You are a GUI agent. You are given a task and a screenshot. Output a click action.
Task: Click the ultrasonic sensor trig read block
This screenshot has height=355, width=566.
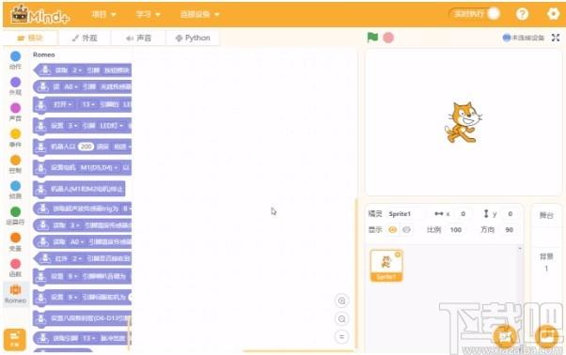tap(83, 208)
